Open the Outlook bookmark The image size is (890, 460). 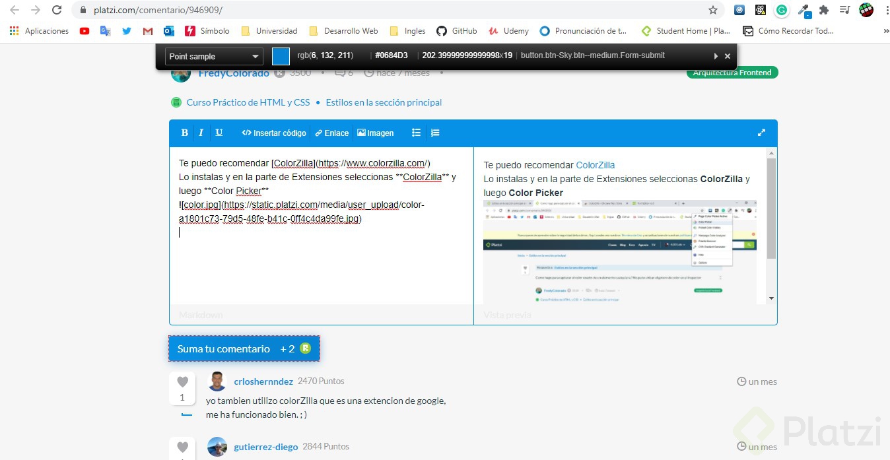[x=169, y=31]
